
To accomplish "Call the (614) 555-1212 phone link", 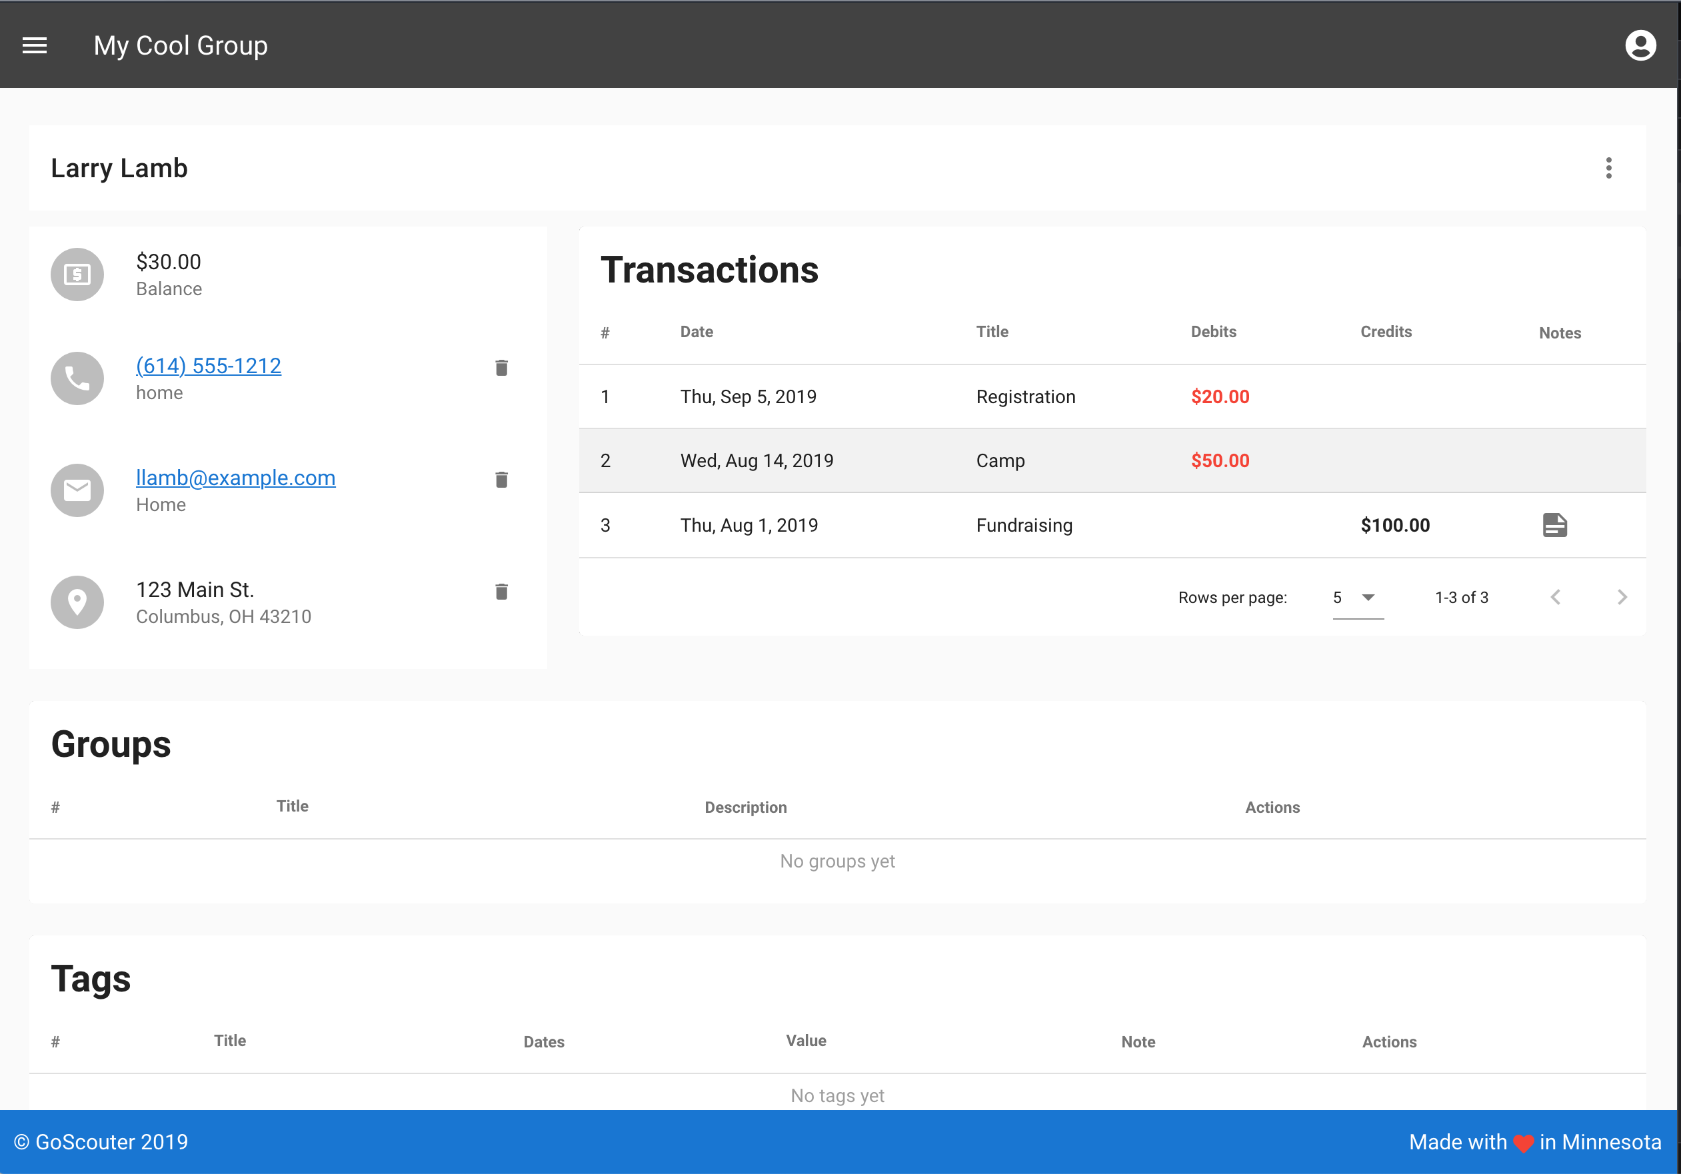I will 209,365.
